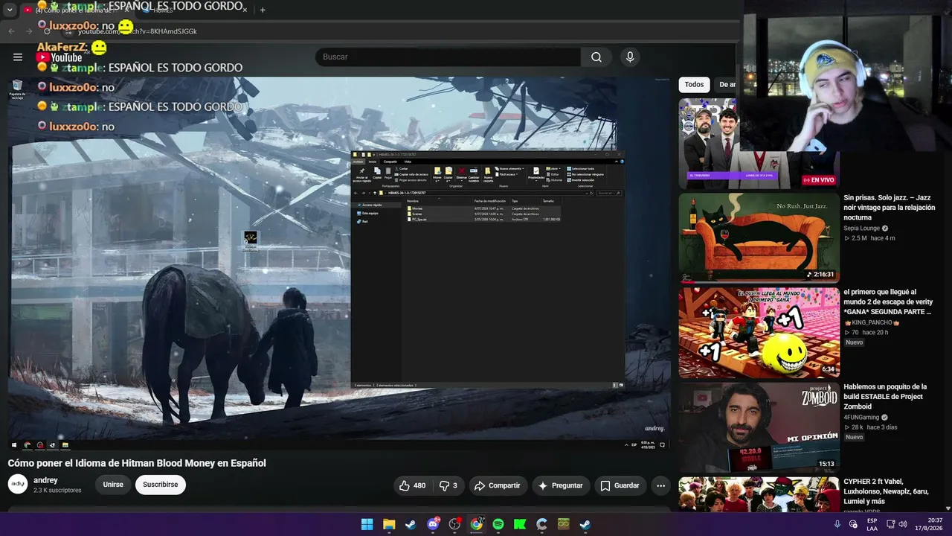Open andrey channel avatar

pos(18,485)
